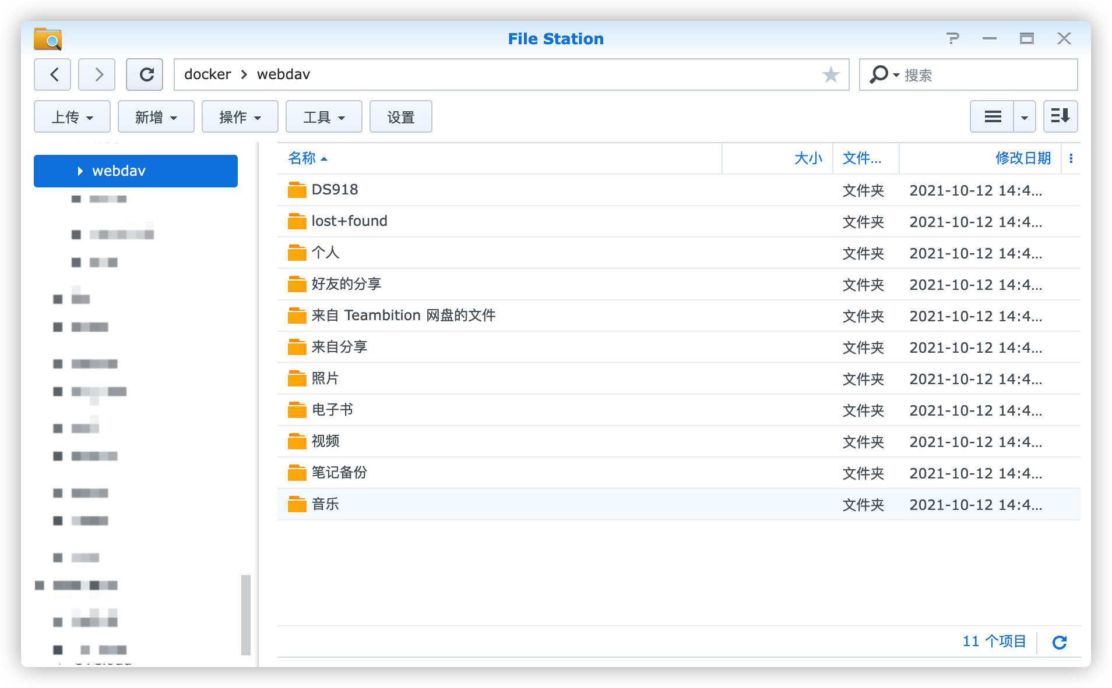
Task: Click the 音乐 folder name
Action: pos(325,504)
